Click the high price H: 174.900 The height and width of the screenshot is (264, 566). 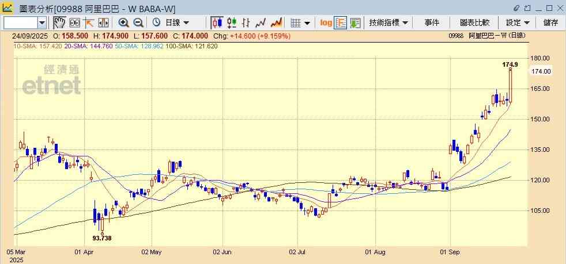pyautogui.click(x=111, y=36)
